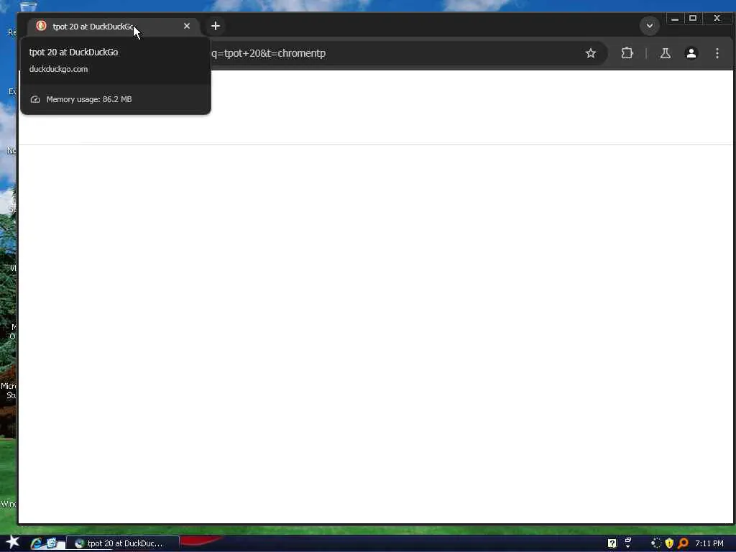Open the profile avatar menu

691,53
